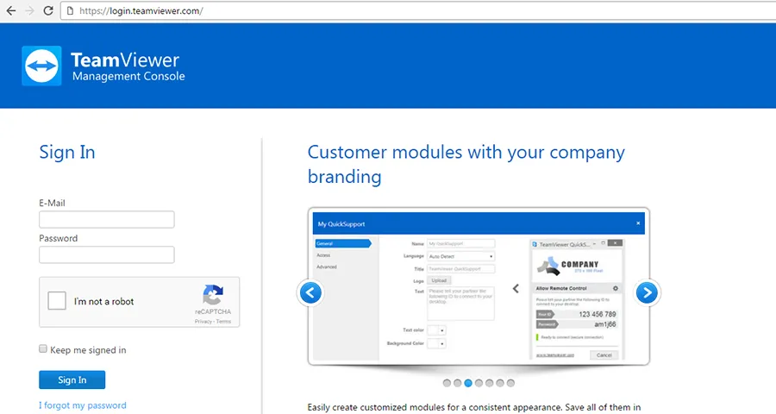Click the My QuickSupport slide image
The width and height of the screenshot is (776, 414).
click(x=479, y=286)
